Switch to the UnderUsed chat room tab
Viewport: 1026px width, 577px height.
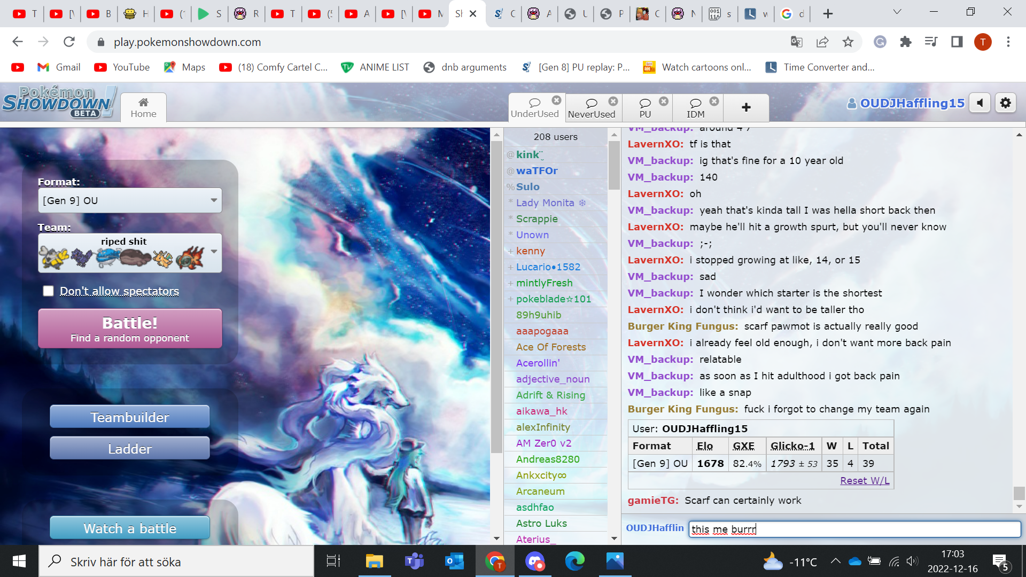tap(534, 108)
